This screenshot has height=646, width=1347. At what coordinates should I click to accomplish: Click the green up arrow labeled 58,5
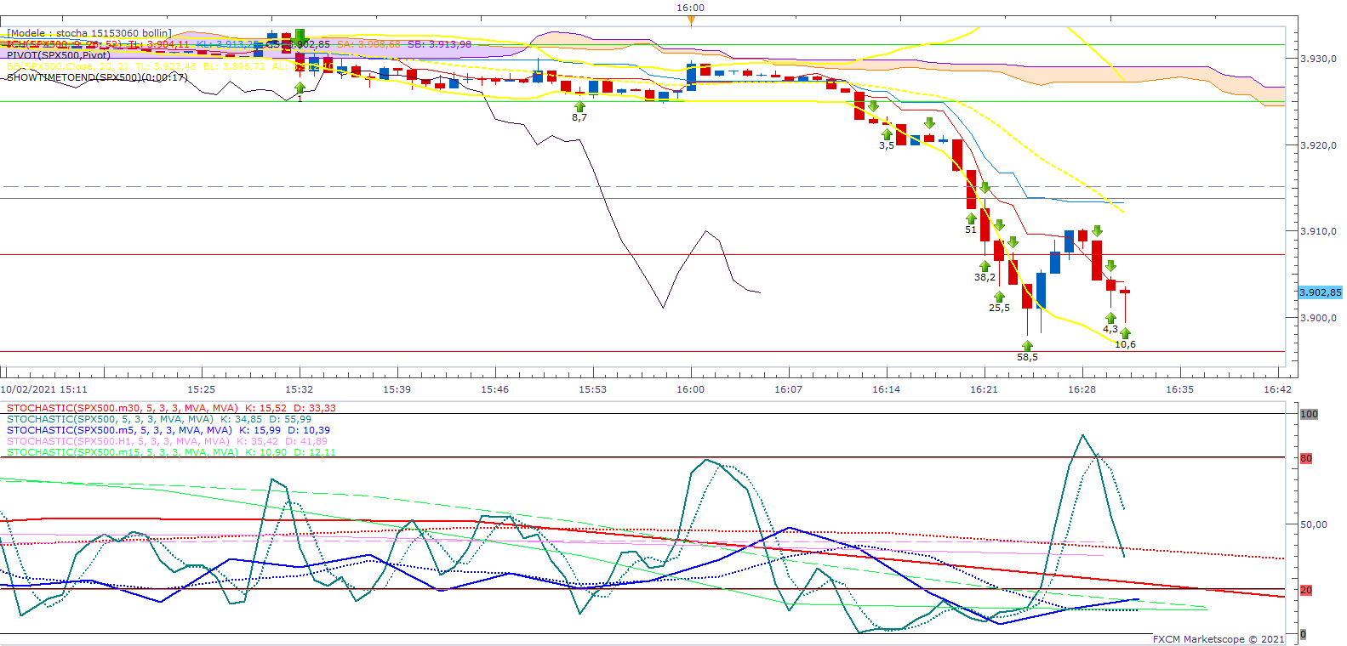[1027, 346]
